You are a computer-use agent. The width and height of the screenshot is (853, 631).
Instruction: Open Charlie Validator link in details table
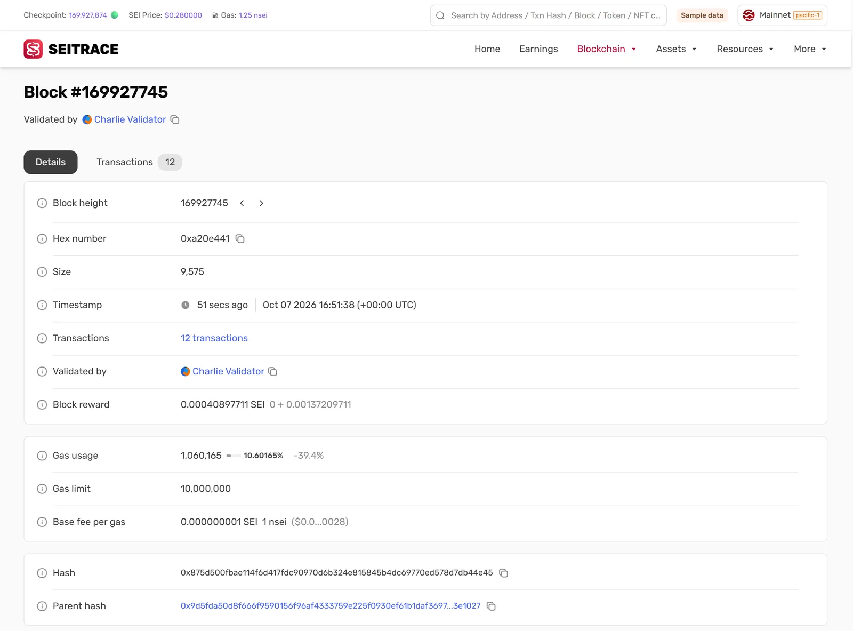228,371
